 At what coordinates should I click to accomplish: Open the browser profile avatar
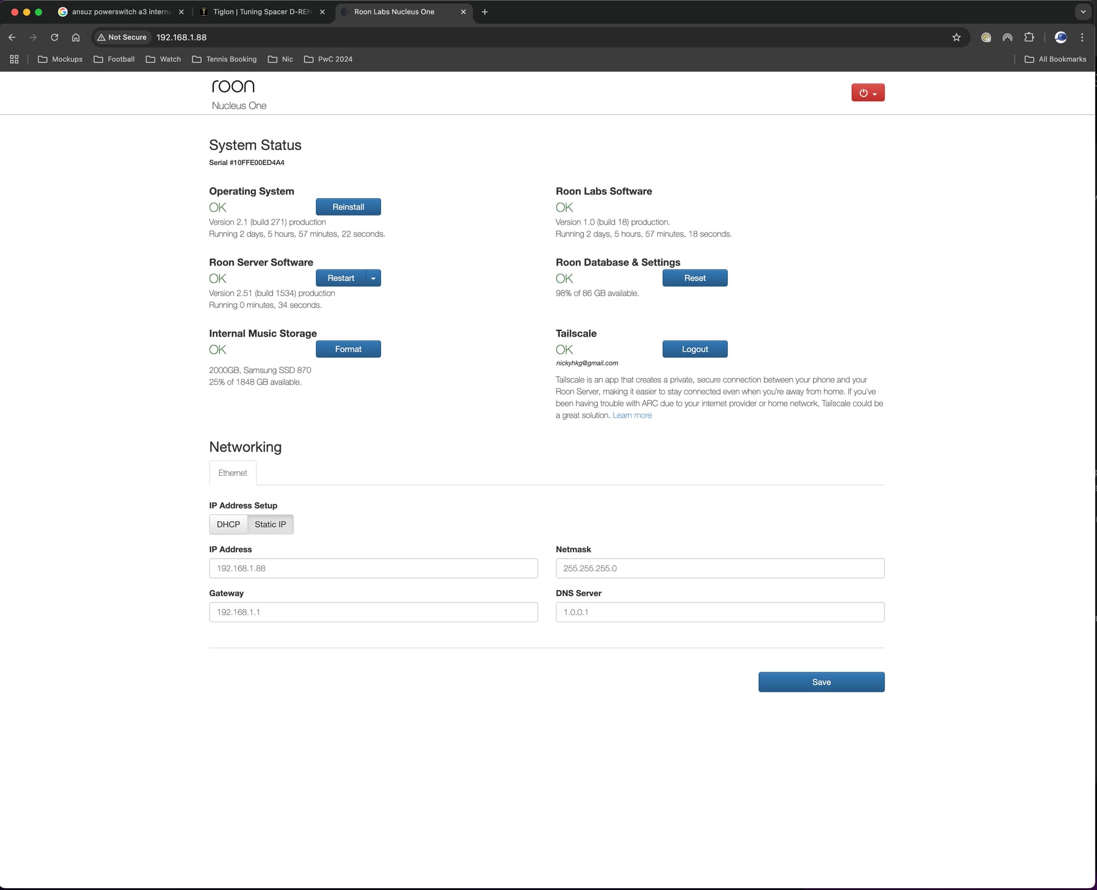[1060, 37]
